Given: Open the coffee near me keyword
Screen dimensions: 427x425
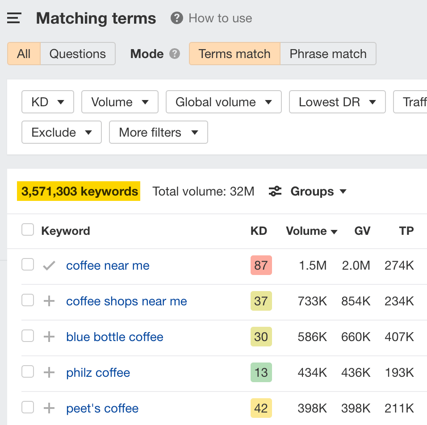Looking at the screenshot, I should tap(108, 266).
